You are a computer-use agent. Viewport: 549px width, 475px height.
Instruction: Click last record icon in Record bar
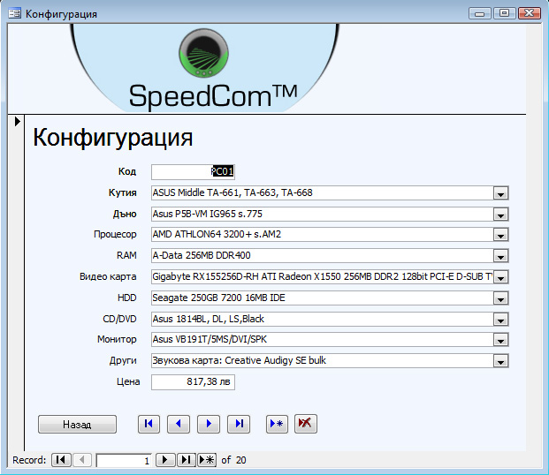click(x=186, y=460)
